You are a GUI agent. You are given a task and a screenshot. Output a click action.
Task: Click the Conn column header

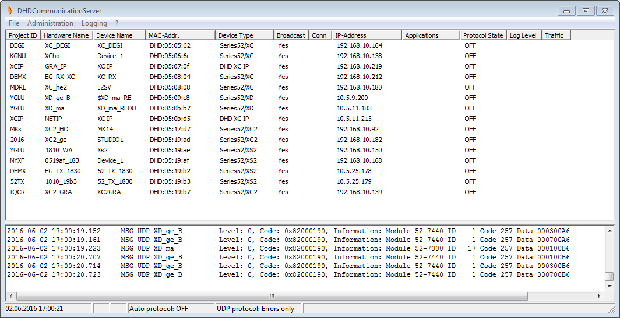320,35
